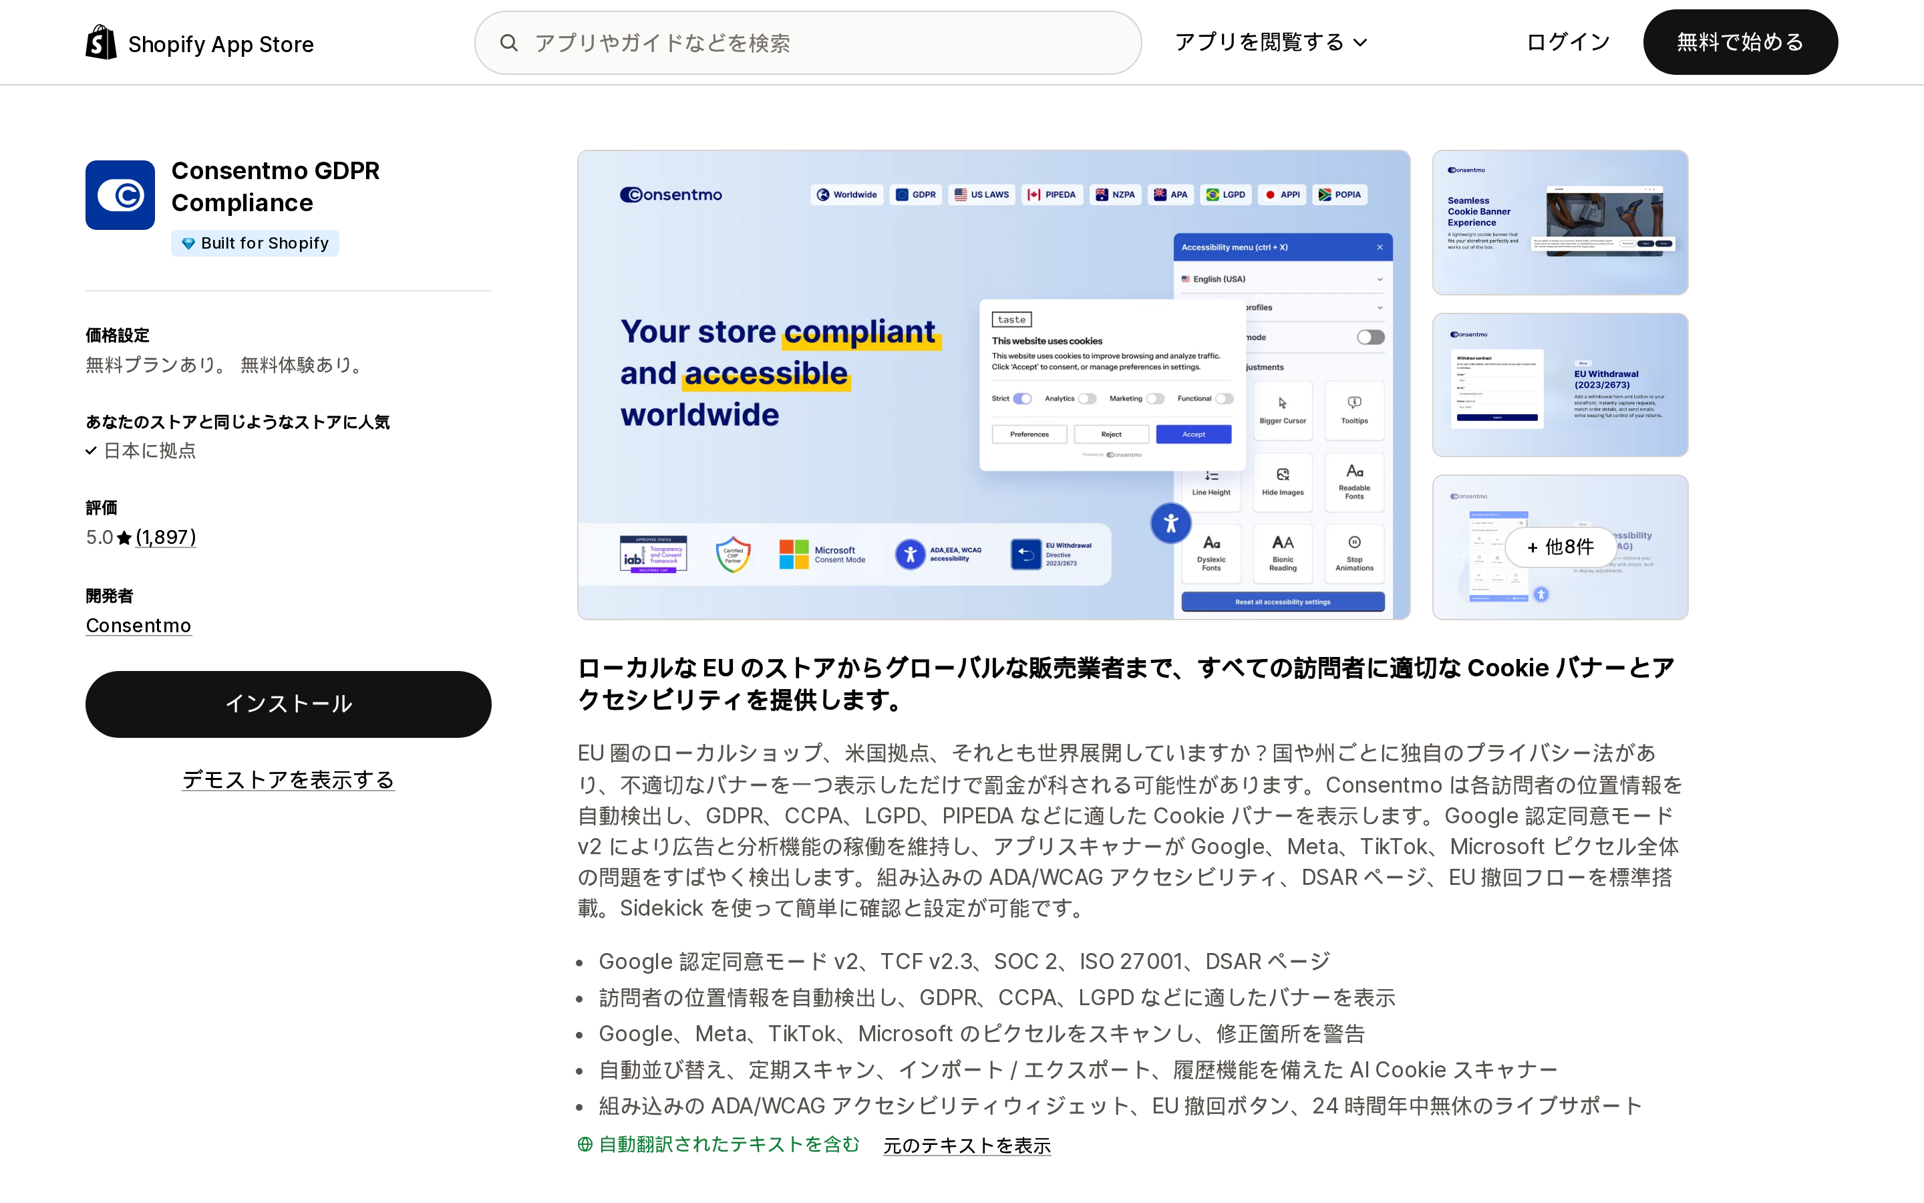This screenshot has width=1924, height=1203.
Task: Click into the アプリやガイドなどを検索 search field
Action: (808, 43)
